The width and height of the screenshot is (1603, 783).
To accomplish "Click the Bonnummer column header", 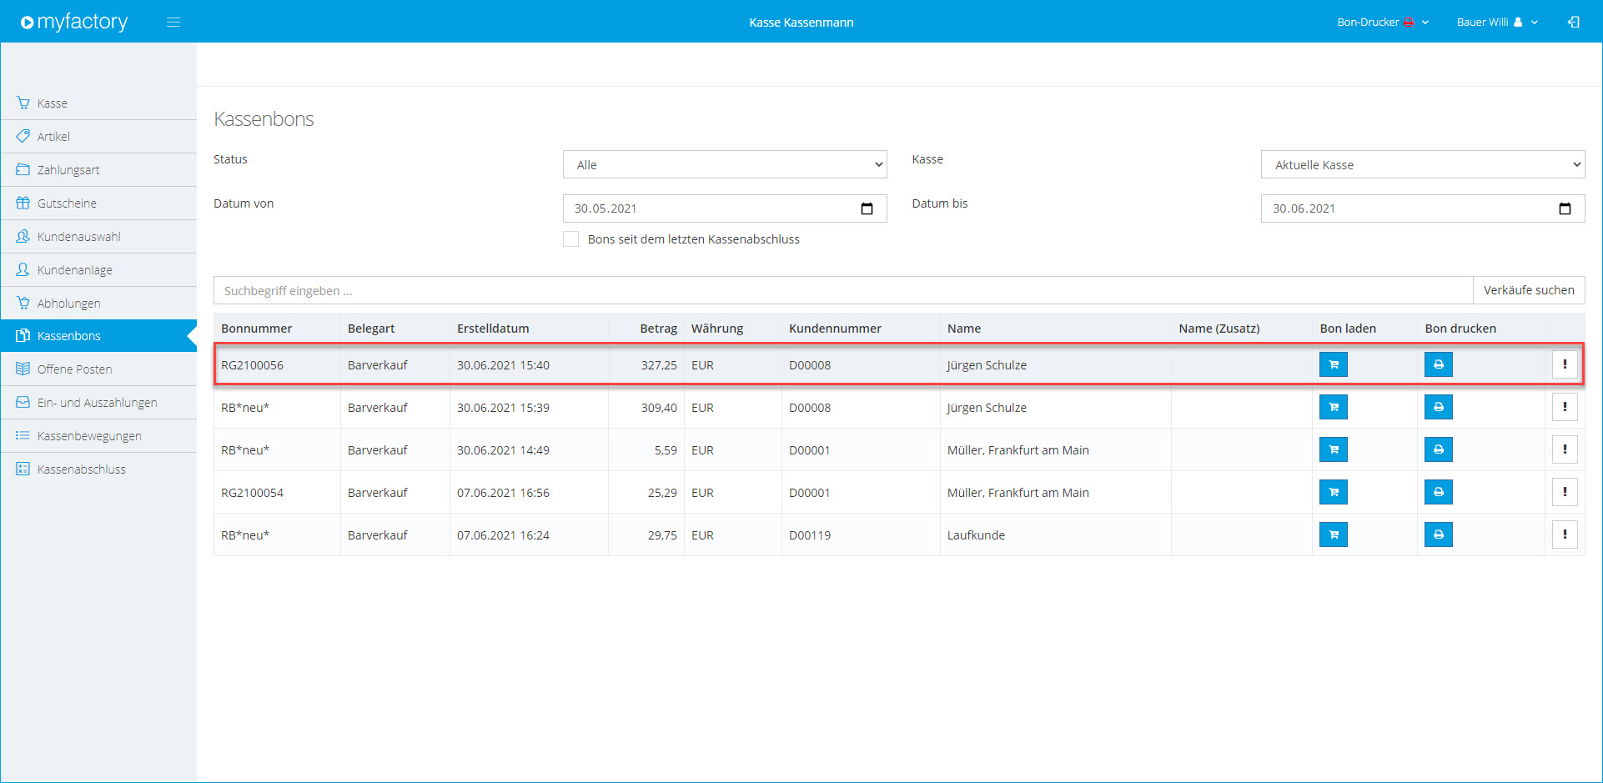I will point(257,329).
